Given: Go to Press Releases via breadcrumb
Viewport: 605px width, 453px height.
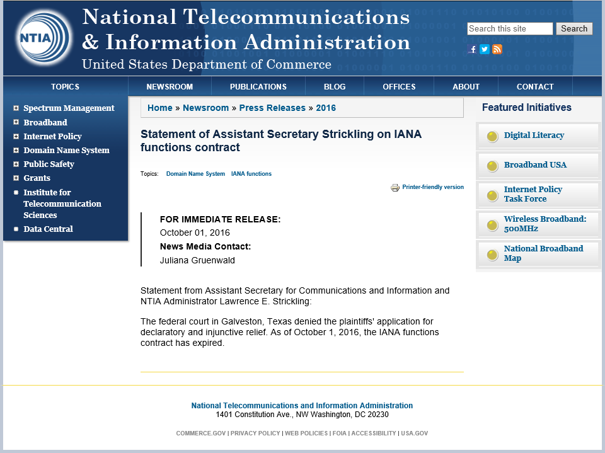Looking at the screenshot, I should tap(272, 108).
